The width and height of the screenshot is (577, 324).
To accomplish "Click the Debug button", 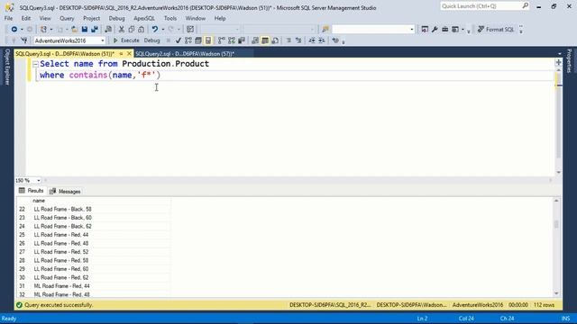I will coord(151,40).
